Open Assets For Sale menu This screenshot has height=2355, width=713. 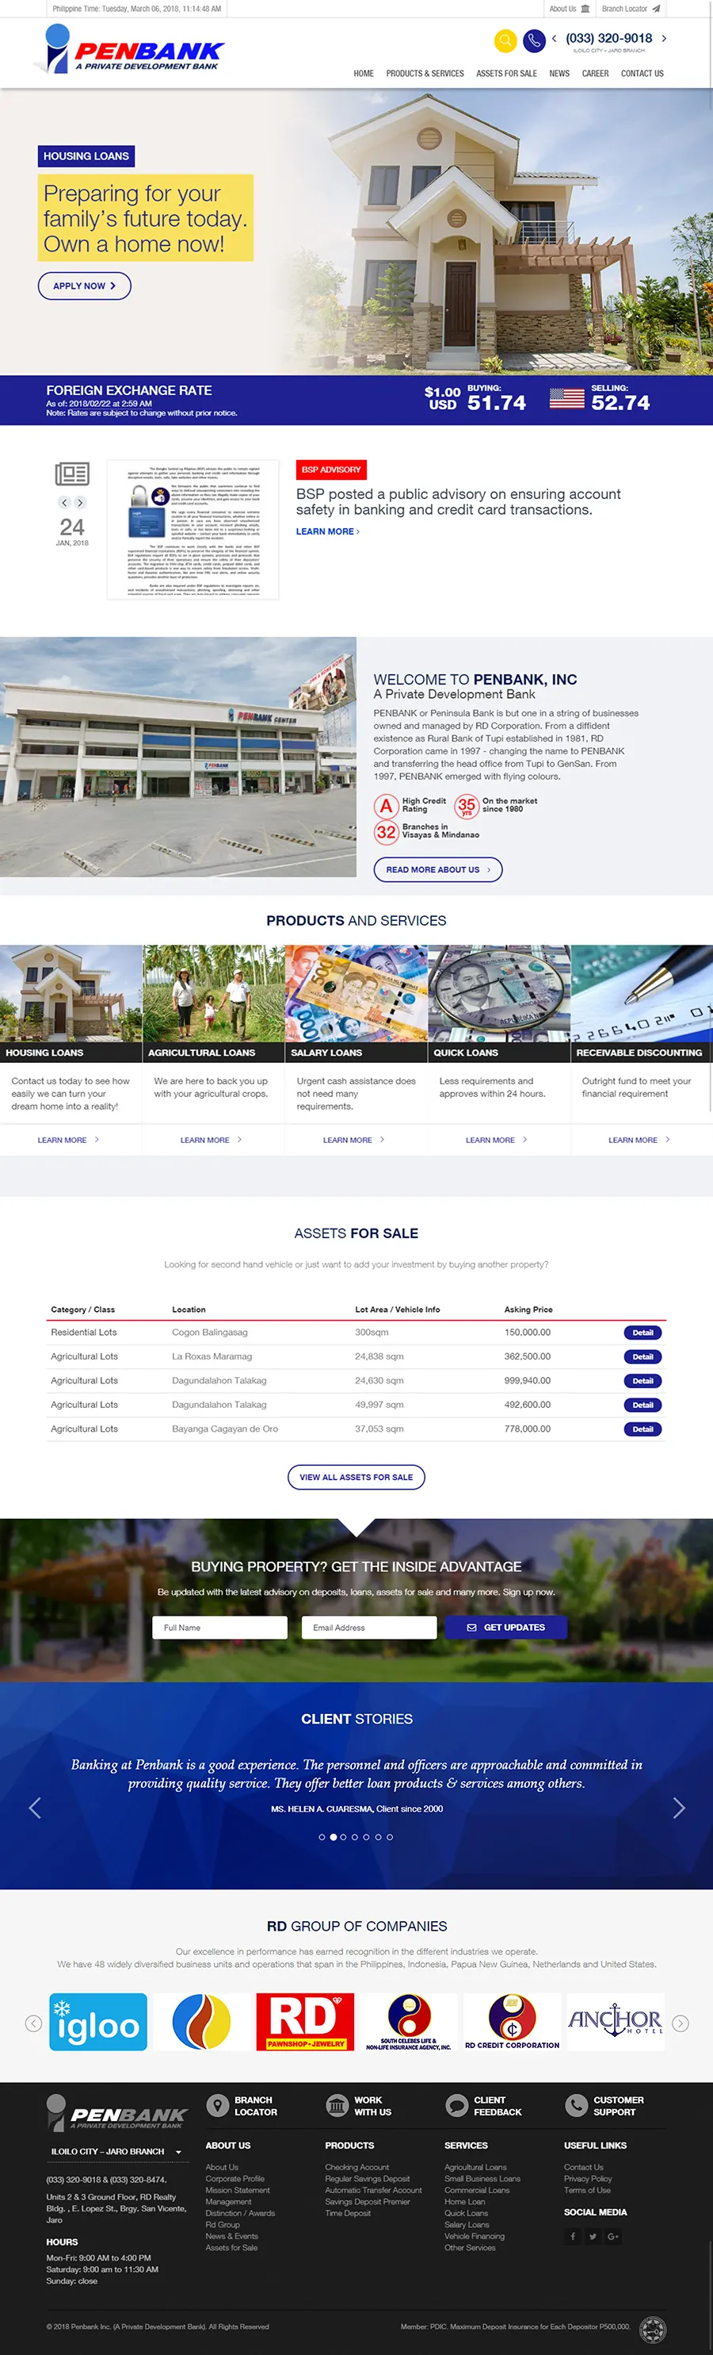pos(505,73)
